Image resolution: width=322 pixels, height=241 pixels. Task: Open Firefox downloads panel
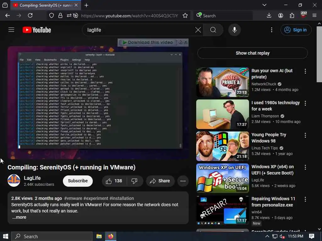(269, 16)
